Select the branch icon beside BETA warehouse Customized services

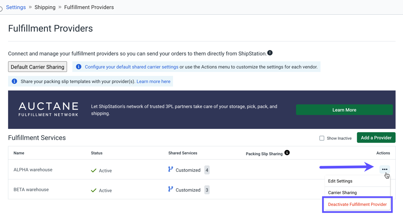170,189
